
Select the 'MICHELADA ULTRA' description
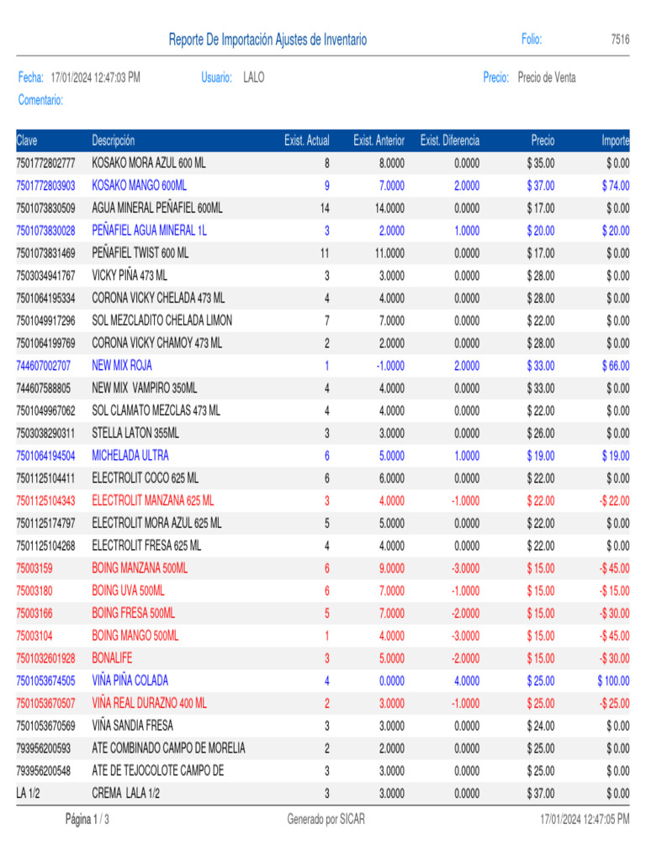130,456
